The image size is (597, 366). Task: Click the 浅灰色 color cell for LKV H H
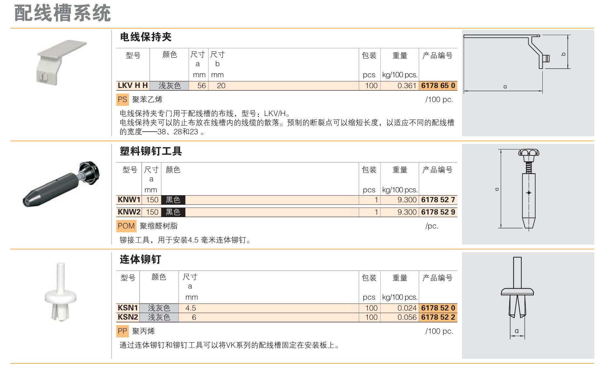coord(169,86)
